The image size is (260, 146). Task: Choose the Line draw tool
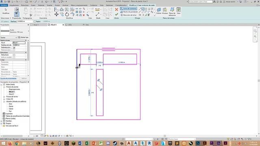tap(140, 9)
